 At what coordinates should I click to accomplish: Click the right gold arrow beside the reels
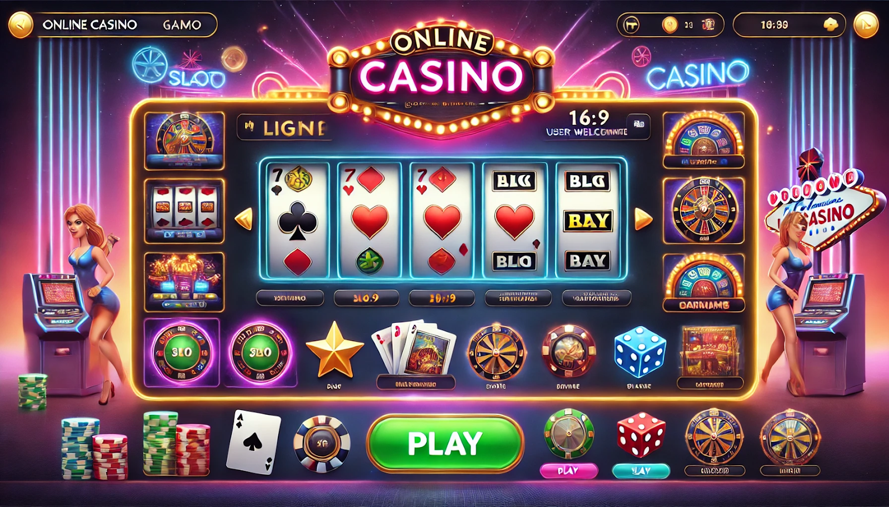point(643,219)
